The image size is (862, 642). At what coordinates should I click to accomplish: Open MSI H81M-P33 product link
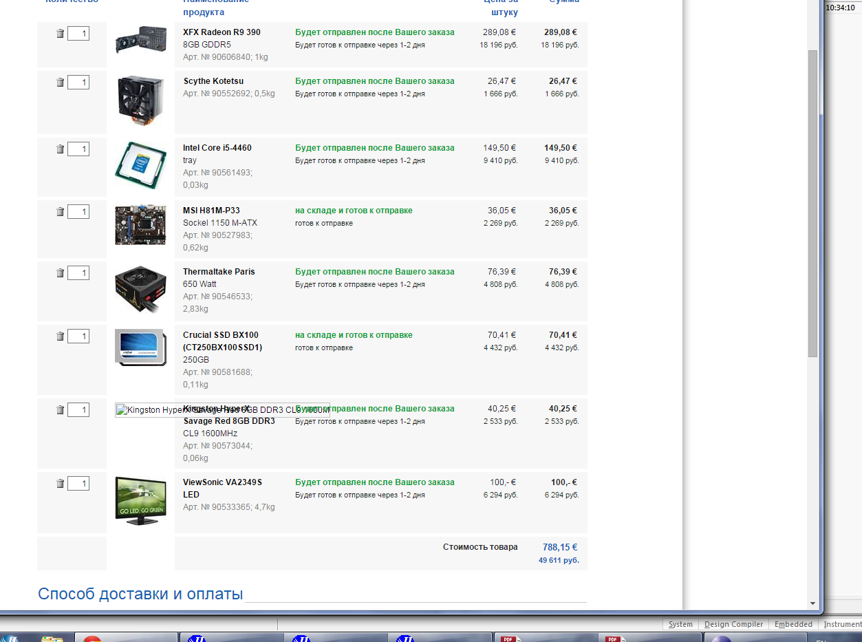pos(211,211)
